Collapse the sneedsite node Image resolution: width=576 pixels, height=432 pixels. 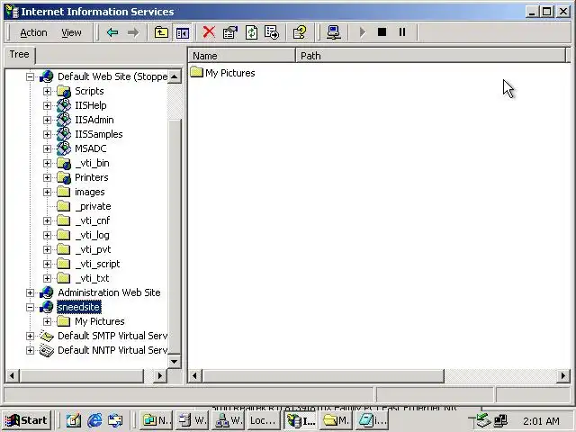(30, 307)
